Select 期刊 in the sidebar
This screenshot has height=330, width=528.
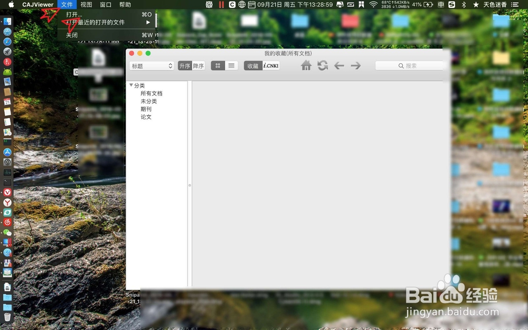[146, 109]
